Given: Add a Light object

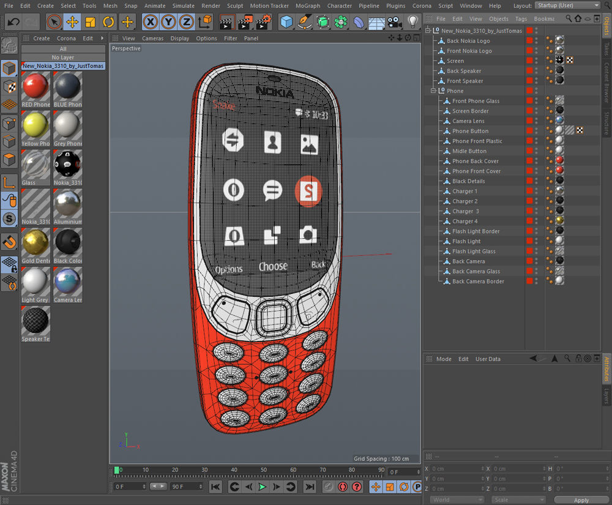Looking at the screenshot, I should [x=412, y=21].
